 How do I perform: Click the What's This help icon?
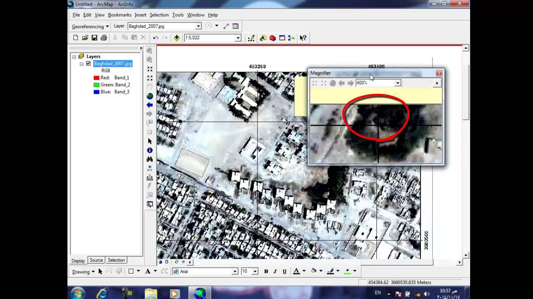pyautogui.click(x=303, y=38)
